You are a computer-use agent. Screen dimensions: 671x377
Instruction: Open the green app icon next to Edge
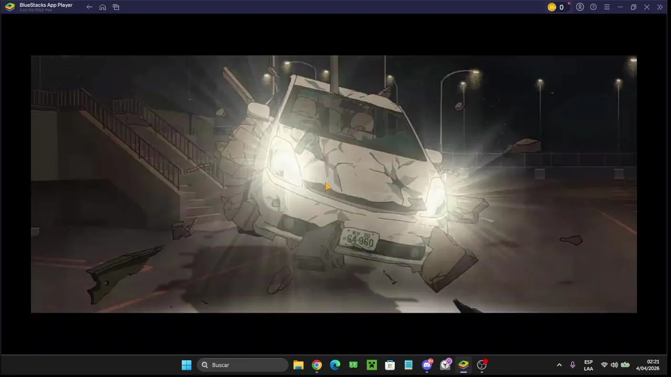[x=353, y=365]
